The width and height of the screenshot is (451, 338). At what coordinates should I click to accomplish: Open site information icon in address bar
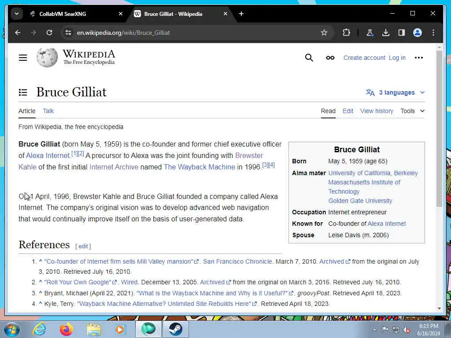(x=68, y=33)
